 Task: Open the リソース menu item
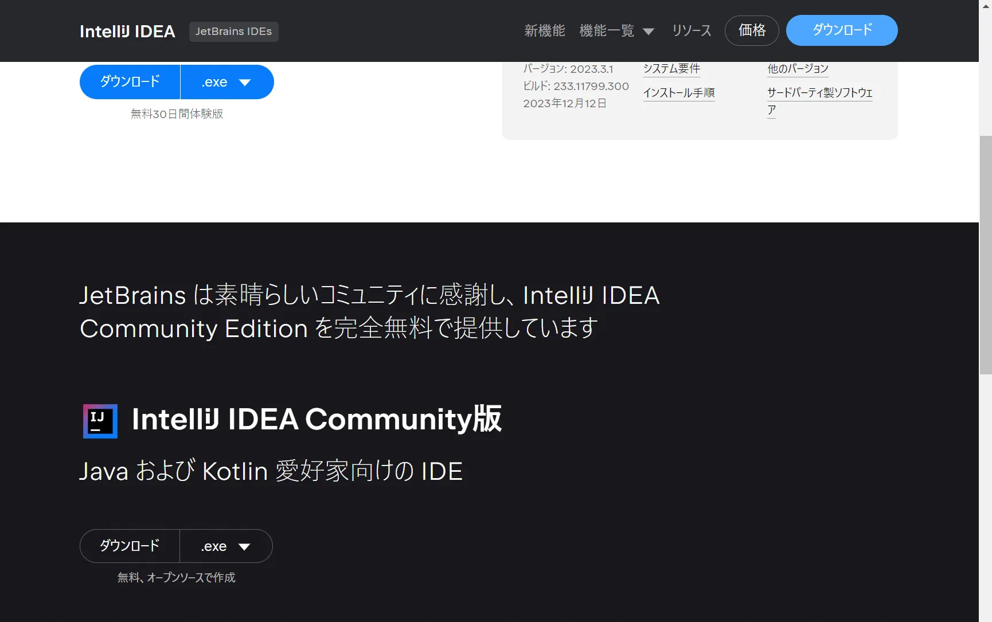click(692, 30)
